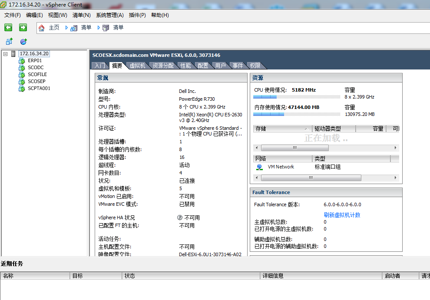
Task: Switch to the 虚拟机 tab
Action: click(137, 66)
